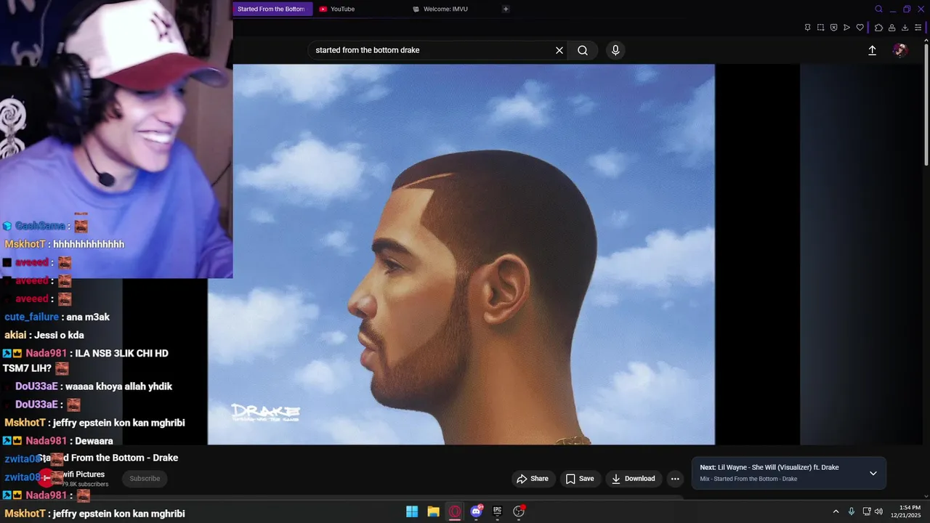Click the system tray microphone icon
Viewport: 930px width, 523px height.
pyautogui.click(x=852, y=511)
